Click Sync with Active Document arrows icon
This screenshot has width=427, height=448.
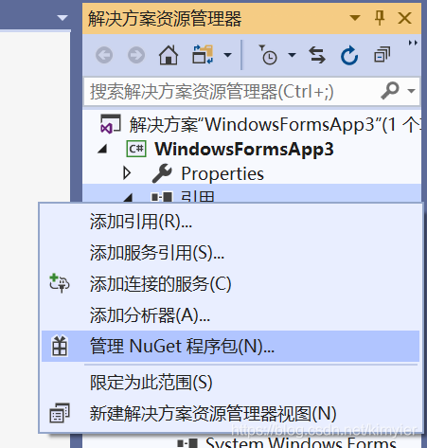pos(317,55)
